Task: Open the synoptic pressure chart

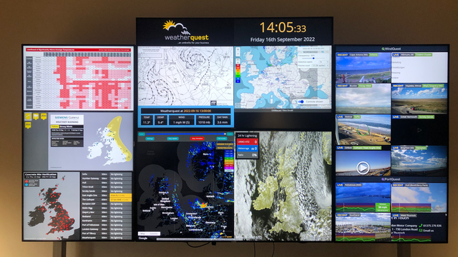Action: point(185,76)
